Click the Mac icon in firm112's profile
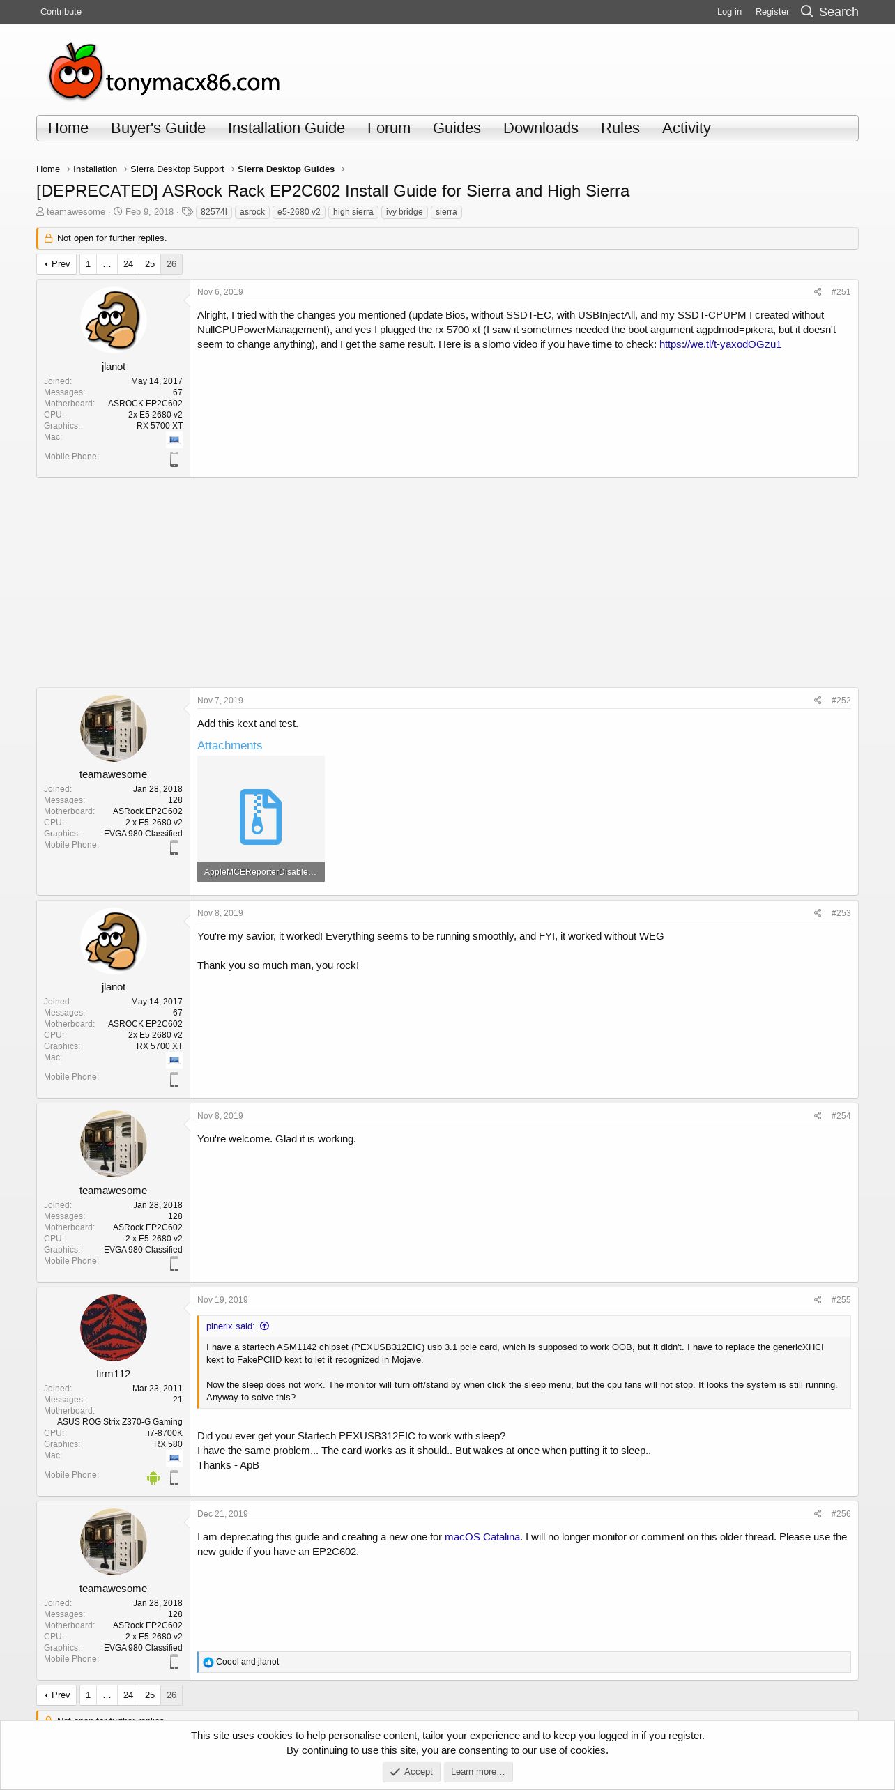 click(x=174, y=1458)
